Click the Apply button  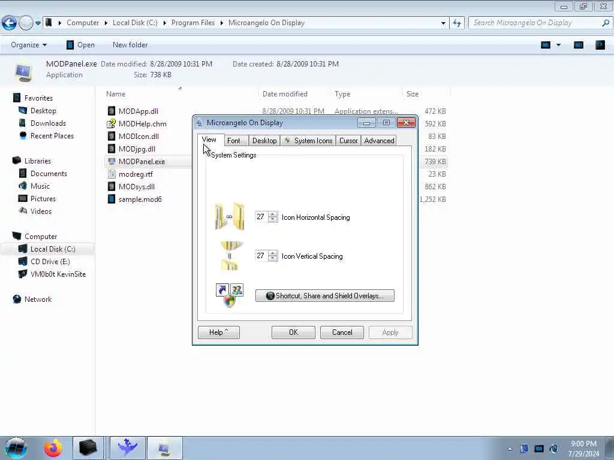coord(390,332)
